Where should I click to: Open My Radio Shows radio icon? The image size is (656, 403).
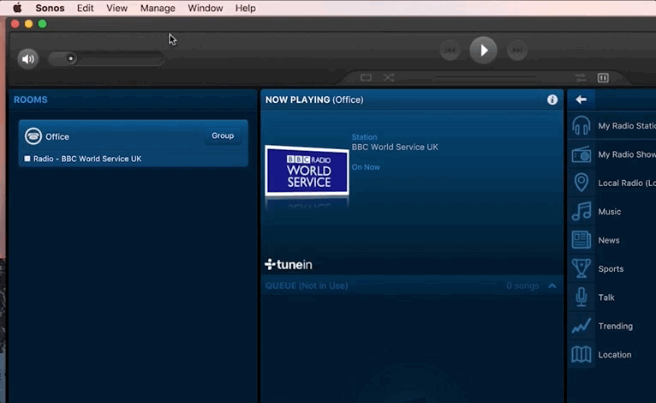pos(581,154)
